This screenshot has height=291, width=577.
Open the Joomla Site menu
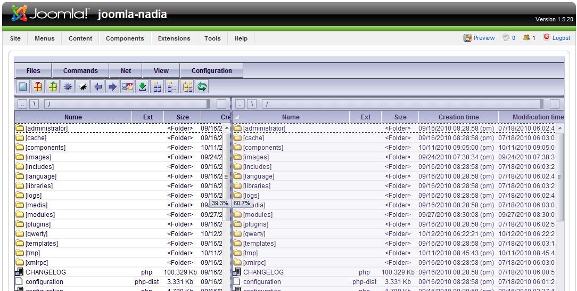point(15,38)
